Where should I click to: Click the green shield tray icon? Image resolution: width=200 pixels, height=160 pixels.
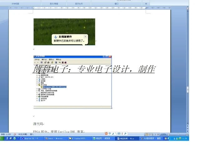pos(180,138)
